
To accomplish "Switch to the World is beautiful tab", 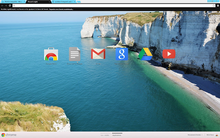I will (x=13, y=2).
